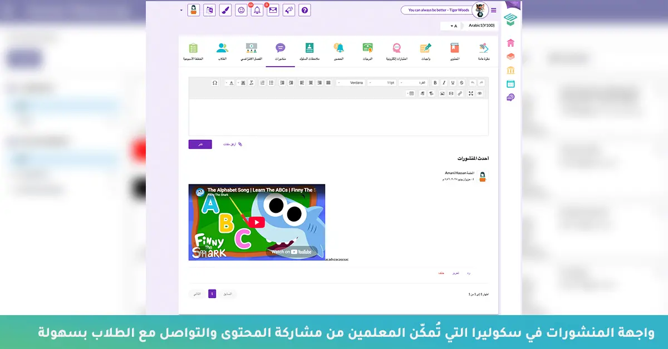Click the institution building icon in sidebar
This screenshot has width=668, height=349.
510,70
